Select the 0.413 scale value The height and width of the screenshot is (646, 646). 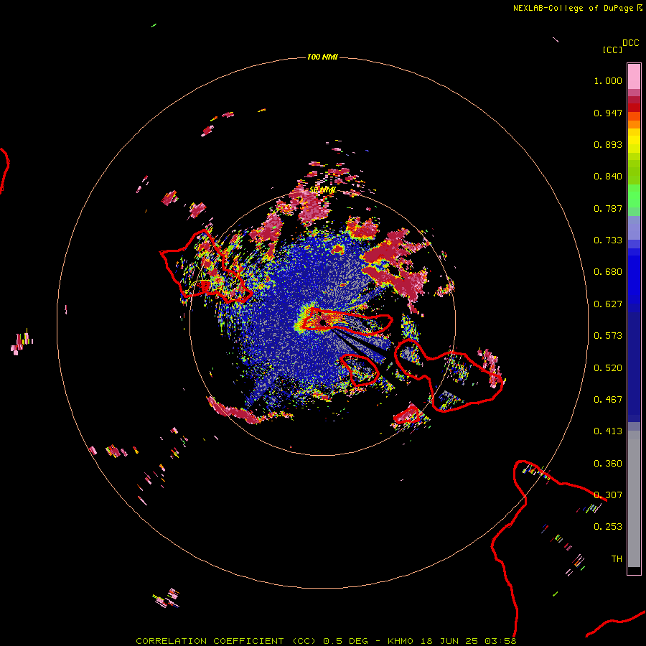[608, 431]
